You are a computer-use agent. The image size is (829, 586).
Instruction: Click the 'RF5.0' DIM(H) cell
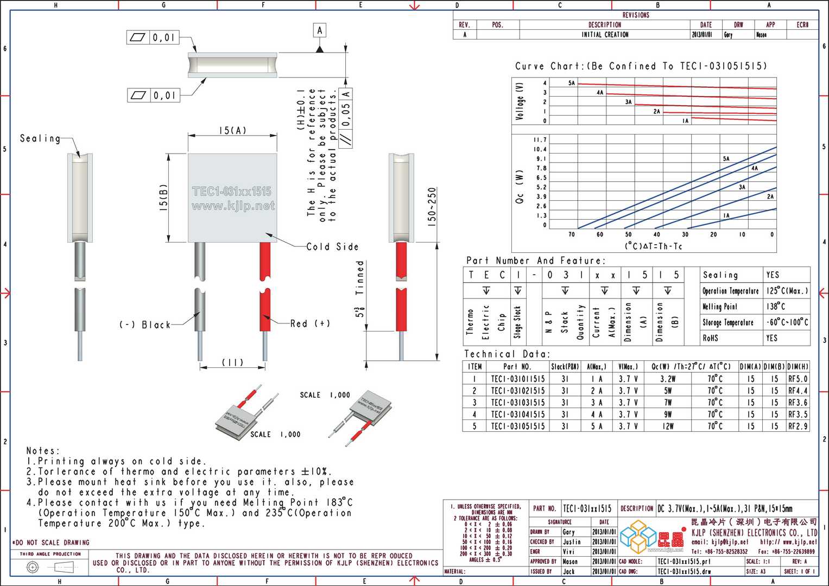tap(798, 379)
